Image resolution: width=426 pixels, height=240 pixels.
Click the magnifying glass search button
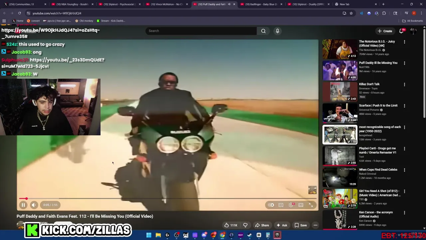[263, 31]
